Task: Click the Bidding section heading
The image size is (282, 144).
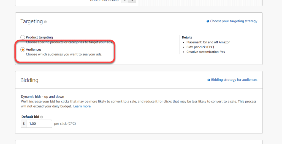Action: point(29,80)
